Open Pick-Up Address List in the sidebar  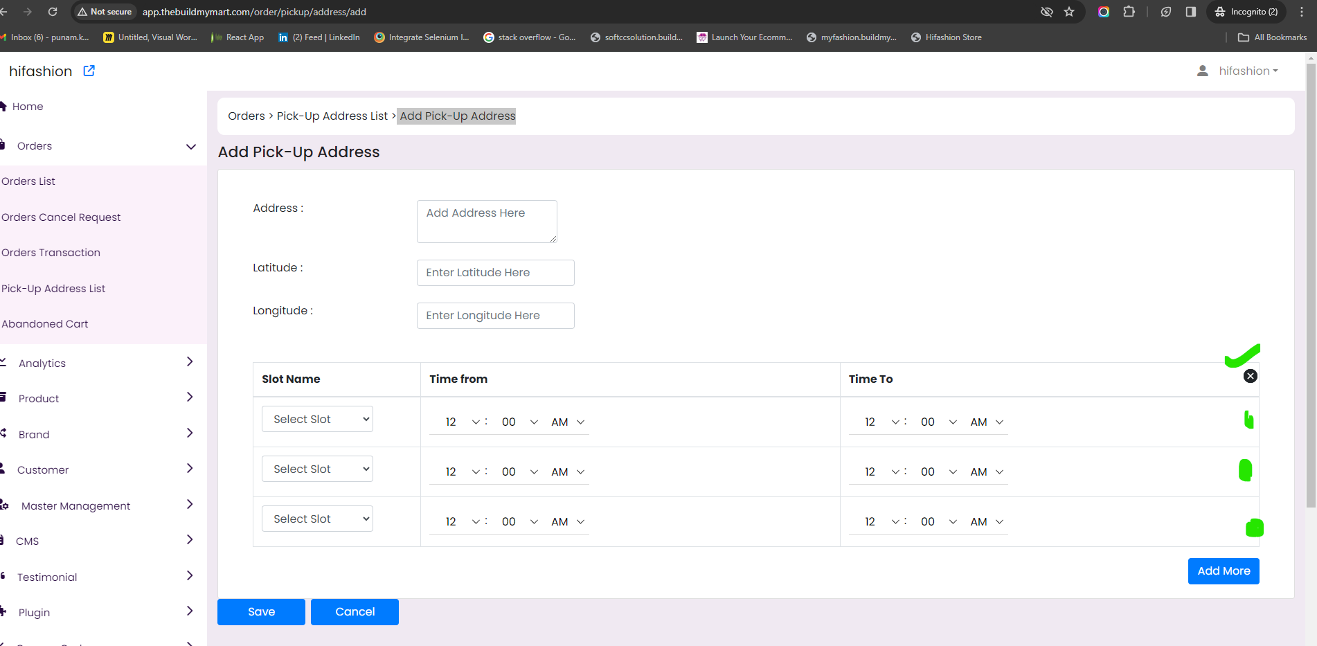(x=53, y=289)
